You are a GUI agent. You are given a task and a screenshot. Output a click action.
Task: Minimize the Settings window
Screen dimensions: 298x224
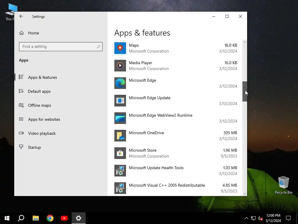(x=214, y=16)
